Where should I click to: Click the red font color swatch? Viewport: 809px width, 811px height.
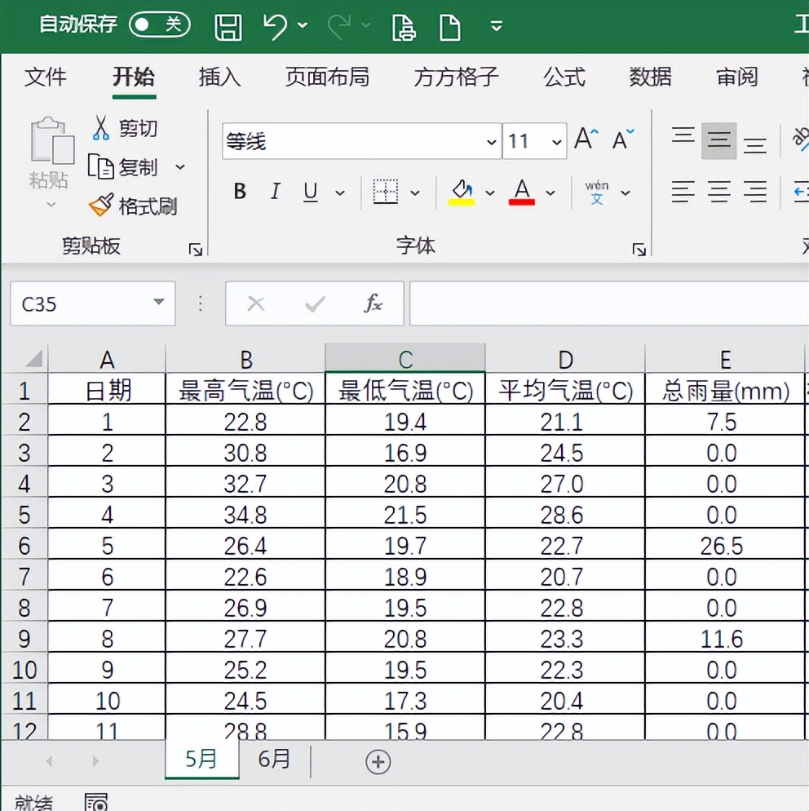(522, 200)
